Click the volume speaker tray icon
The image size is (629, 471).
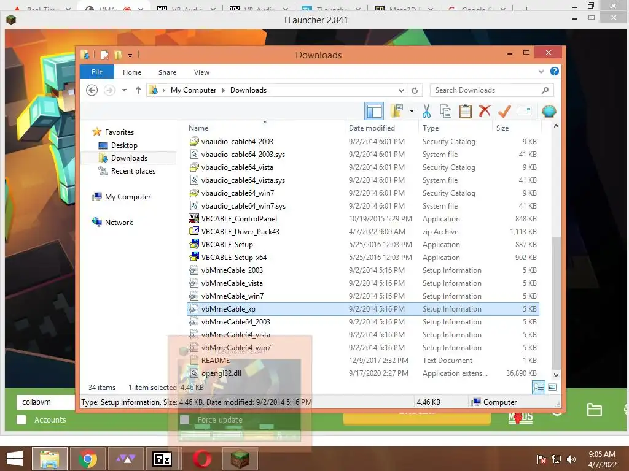pyautogui.click(x=571, y=459)
